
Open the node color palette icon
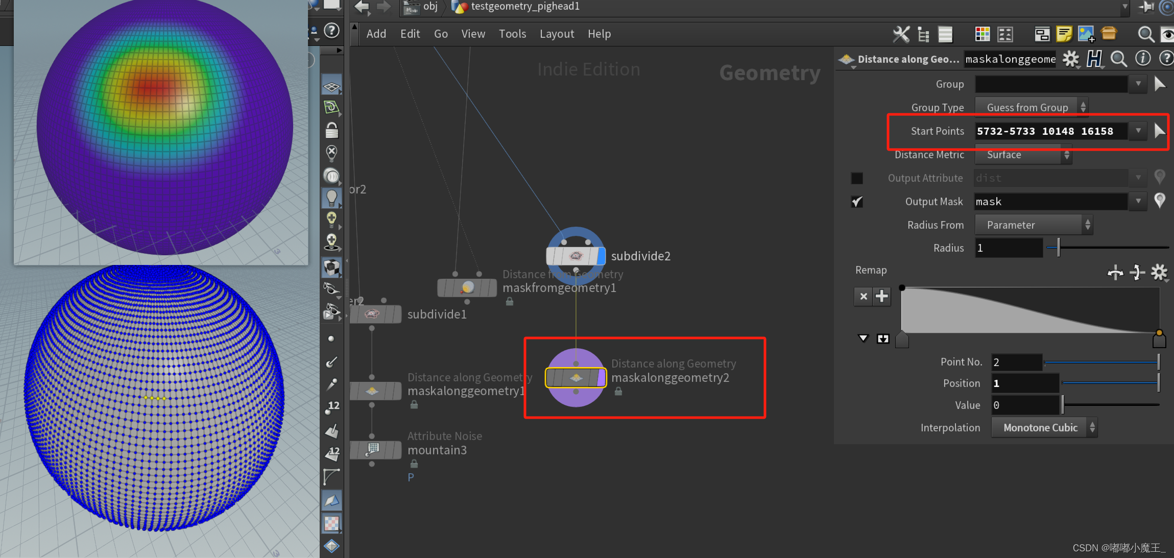983,34
